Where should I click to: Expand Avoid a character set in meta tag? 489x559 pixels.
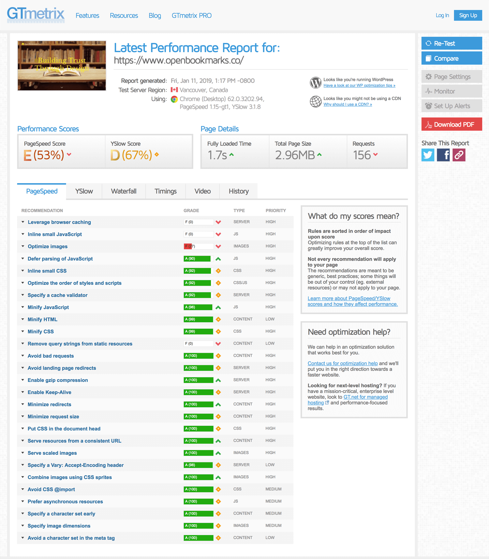(71, 538)
